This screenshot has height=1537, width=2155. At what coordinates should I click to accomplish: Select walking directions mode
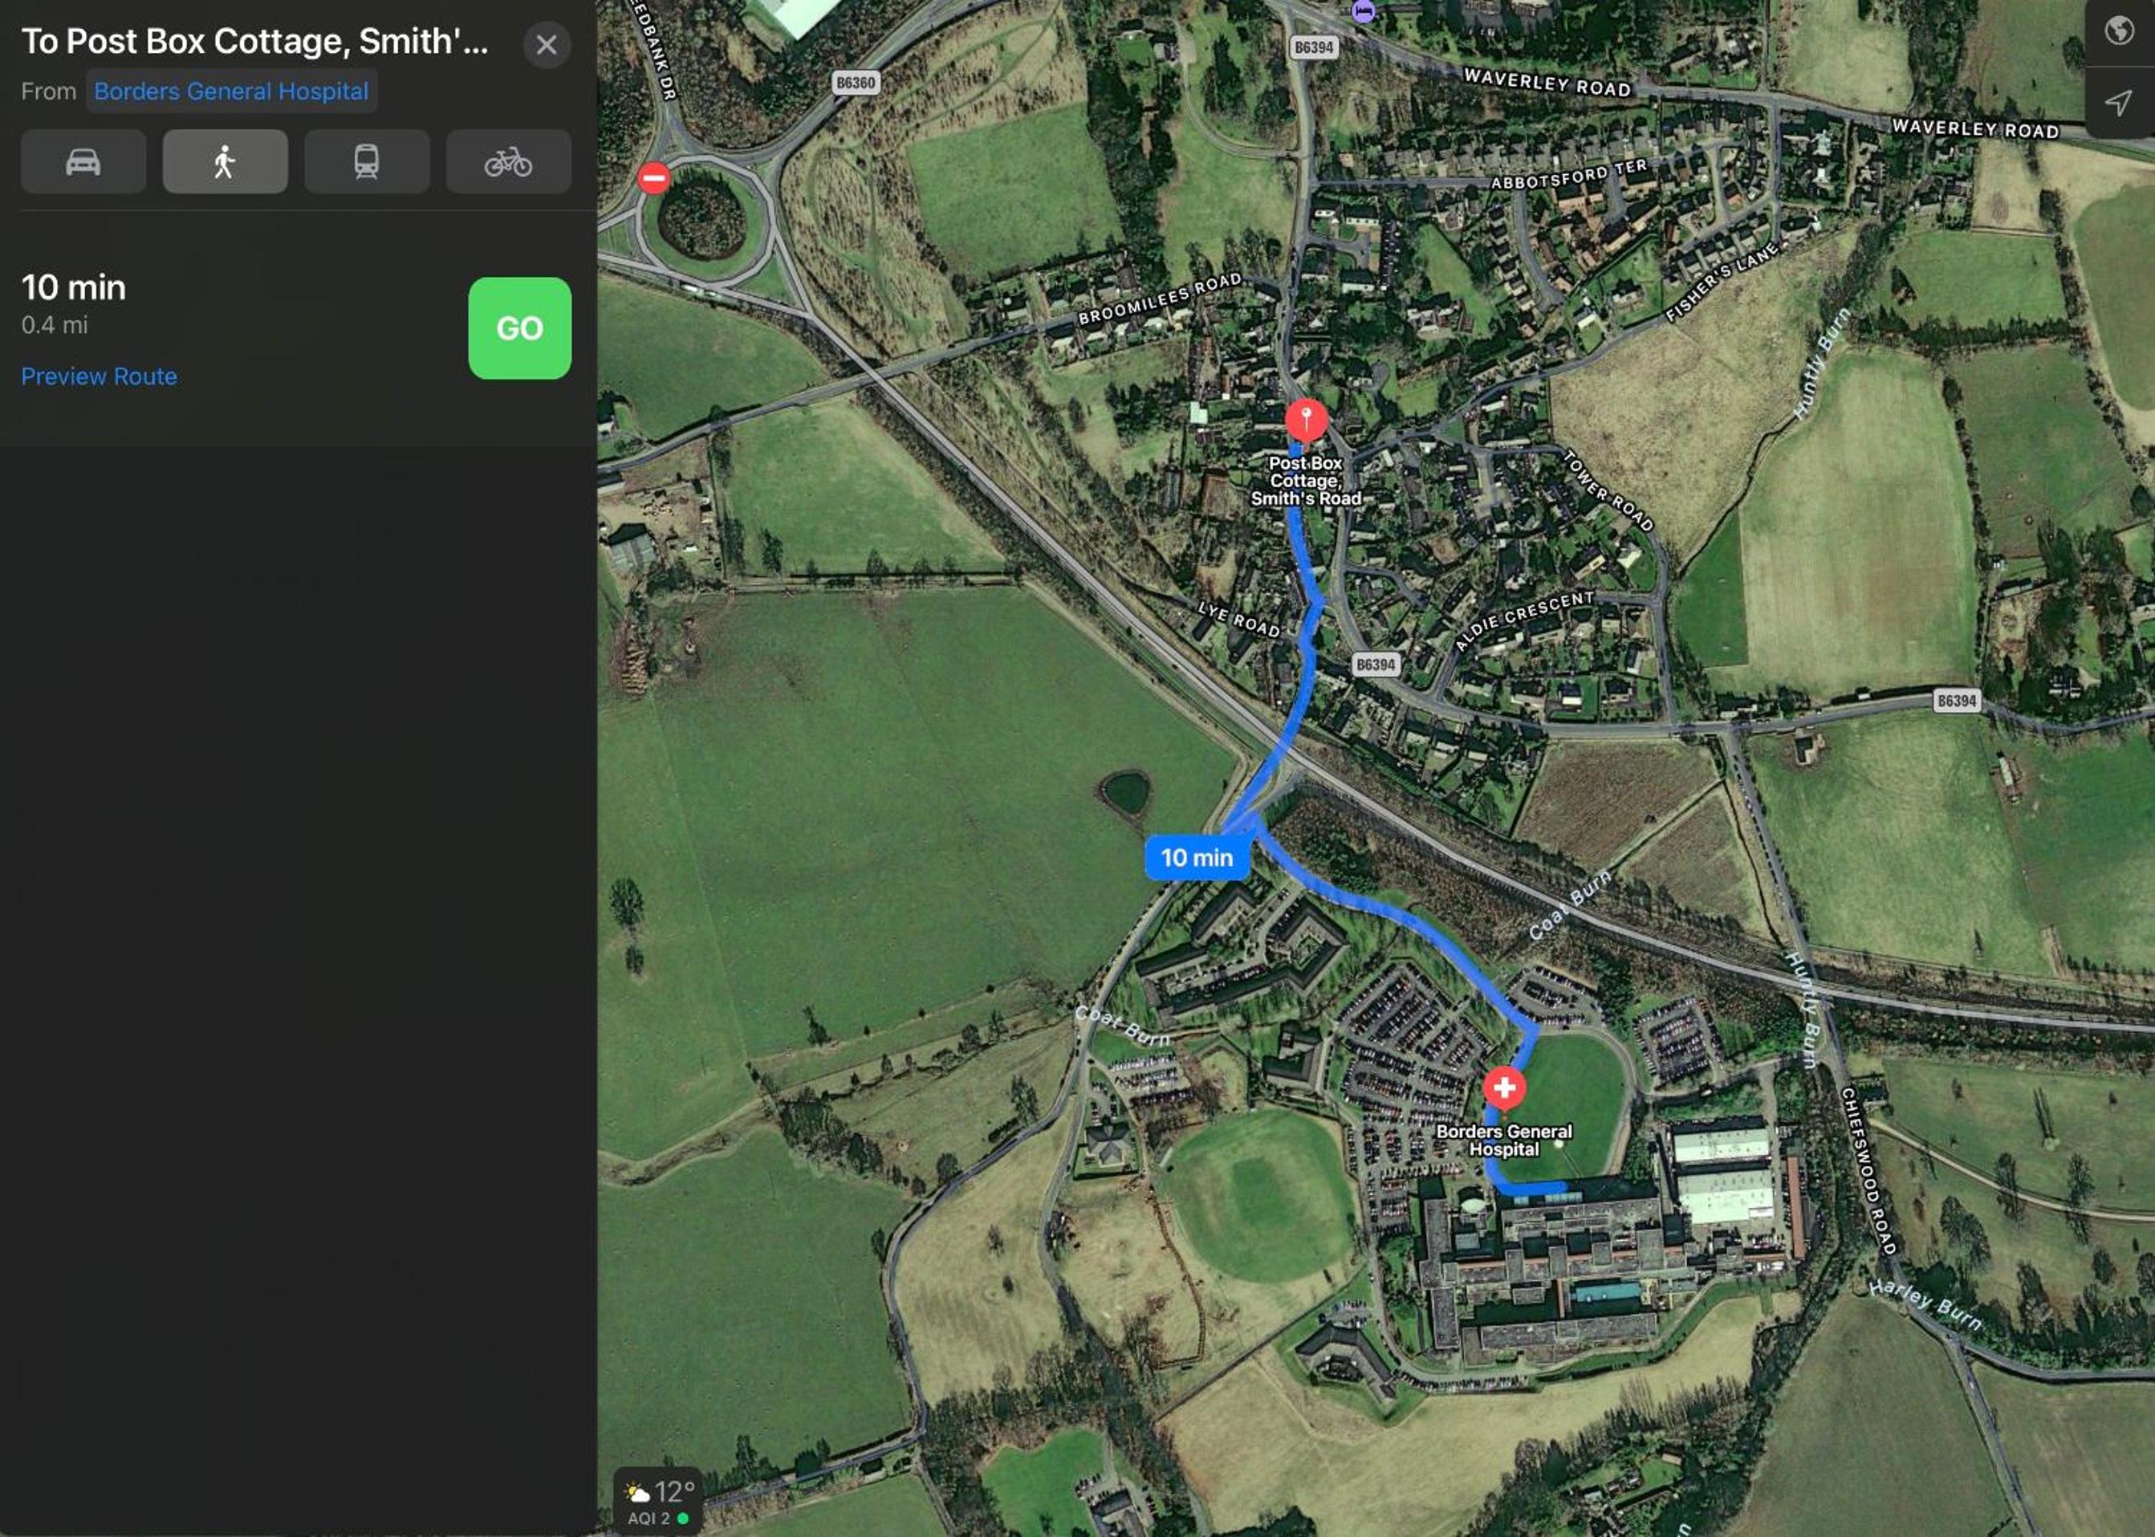point(226,162)
